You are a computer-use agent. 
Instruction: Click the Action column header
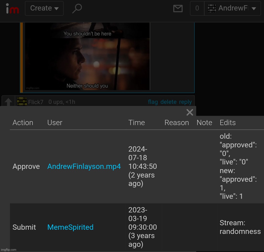(23, 123)
